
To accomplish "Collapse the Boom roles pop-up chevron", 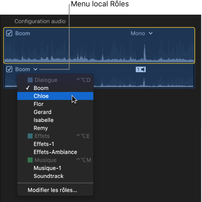I will (35, 70).
